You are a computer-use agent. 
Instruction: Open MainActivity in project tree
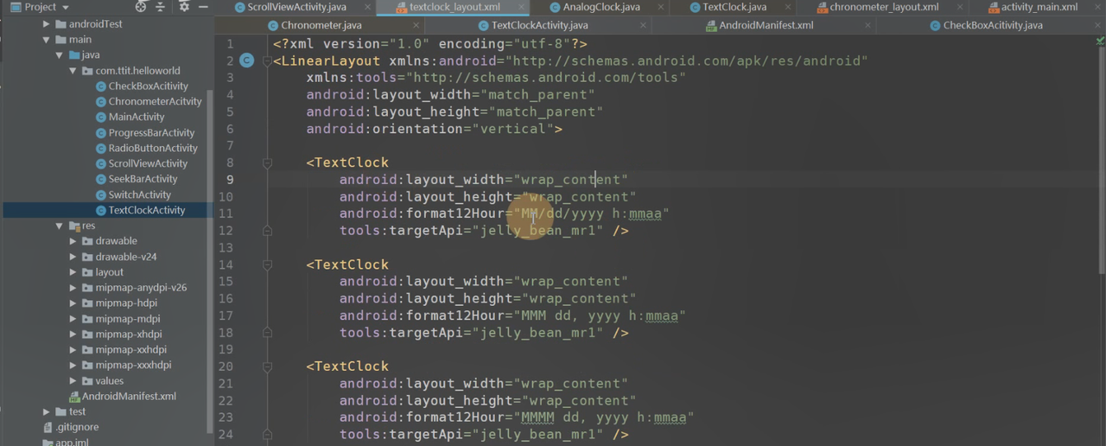point(130,118)
